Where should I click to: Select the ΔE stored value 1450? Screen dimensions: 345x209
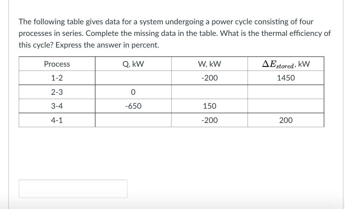[285, 78]
